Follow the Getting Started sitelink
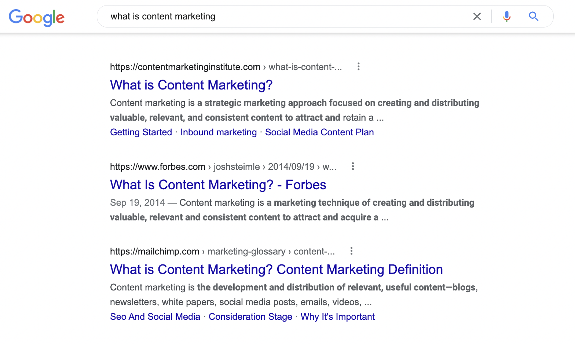The image size is (575, 344). [141, 132]
